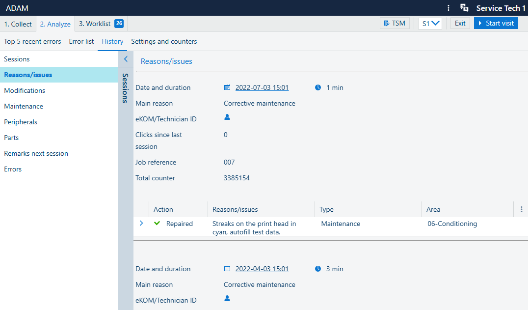Open the 2022-07-03 15:01 date link
This screenshot has width=528, height=310.
pyautogui.click(x=262, y=87)
